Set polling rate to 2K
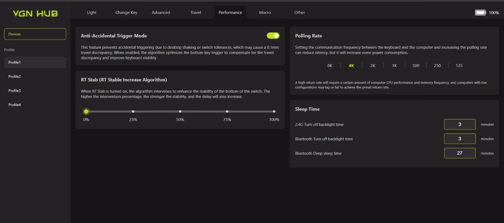The width and height of the screenshot is (504, 223). [x=373, y=66]
